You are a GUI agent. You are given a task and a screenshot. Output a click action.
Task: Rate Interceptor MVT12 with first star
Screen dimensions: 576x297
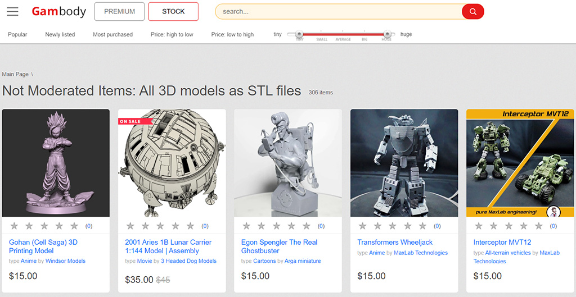click(478, 226)
